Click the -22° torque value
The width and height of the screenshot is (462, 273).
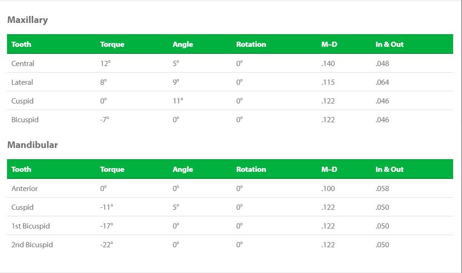tap(107, 244)
